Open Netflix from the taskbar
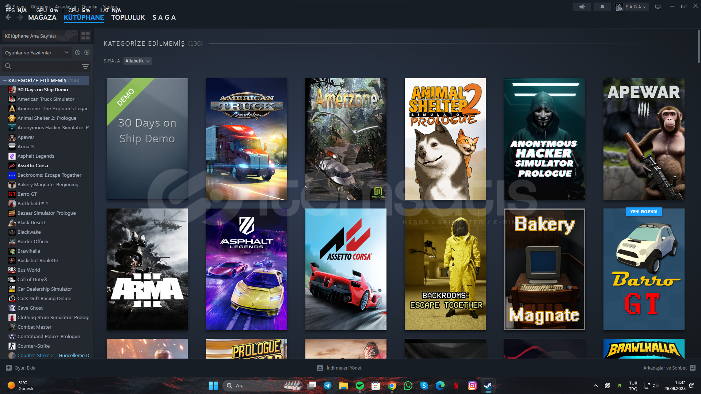Image resolution: width=701 pixels, height=394 pixels. pyautogui.click(x=456, y=386)
